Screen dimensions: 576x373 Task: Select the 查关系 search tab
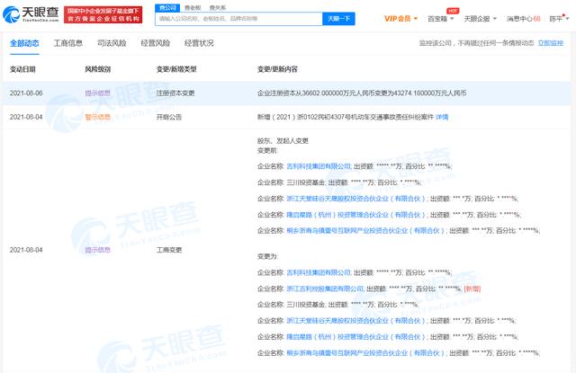click(217, 6)
